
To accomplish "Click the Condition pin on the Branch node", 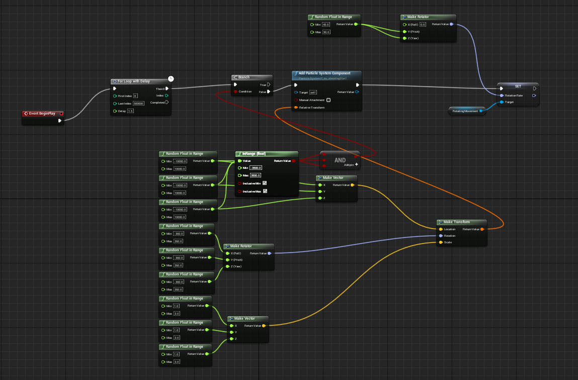I will tap(235, 91).
